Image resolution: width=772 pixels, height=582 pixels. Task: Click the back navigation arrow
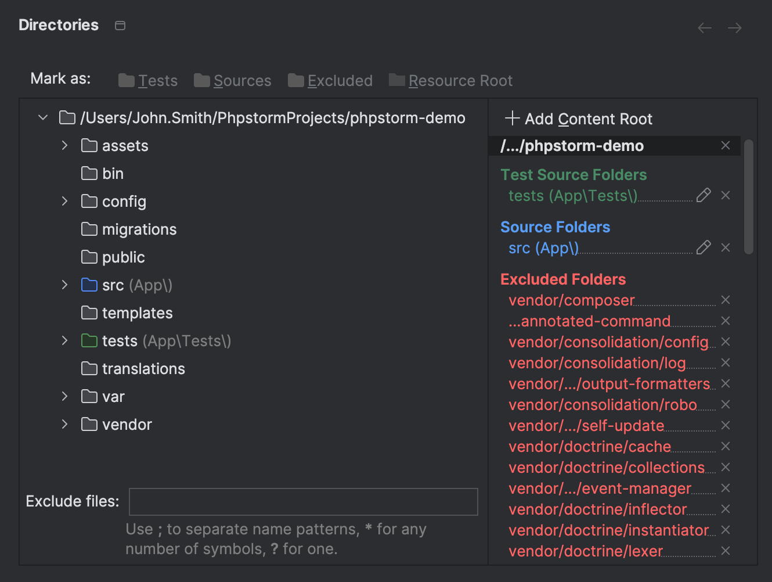pyautogui.click(x=704, y=28)
